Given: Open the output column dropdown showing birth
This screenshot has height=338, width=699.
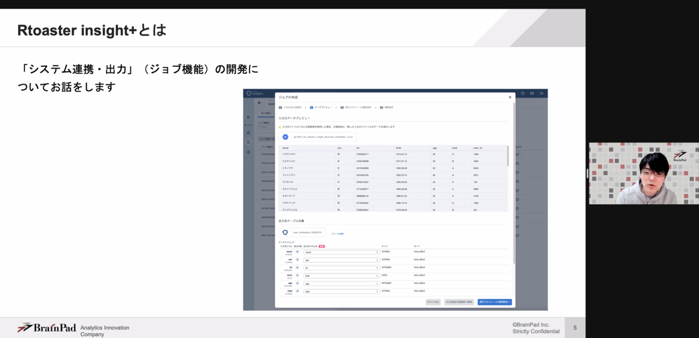Looking at the screenshot, I should point(341,276).
